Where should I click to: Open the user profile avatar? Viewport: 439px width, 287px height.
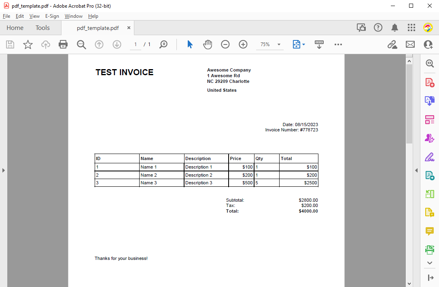point(428,27)
